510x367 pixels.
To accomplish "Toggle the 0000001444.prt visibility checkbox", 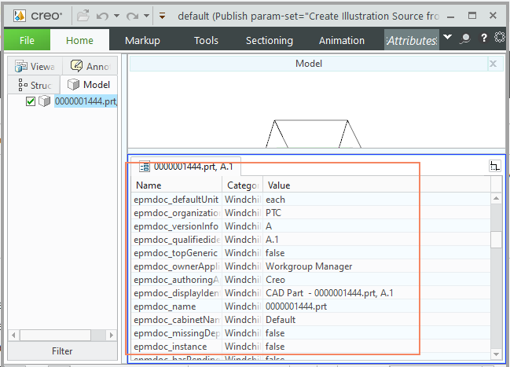I will coord(31,101).
